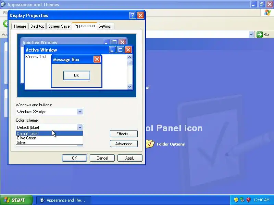Open the Settings tab
The image size is (274, 205).
[105, 26]
